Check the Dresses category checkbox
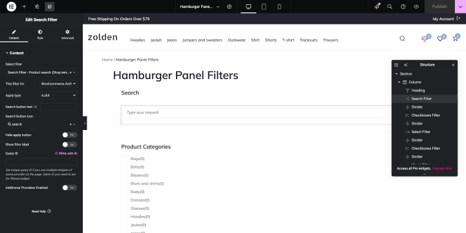 (124, 200)
